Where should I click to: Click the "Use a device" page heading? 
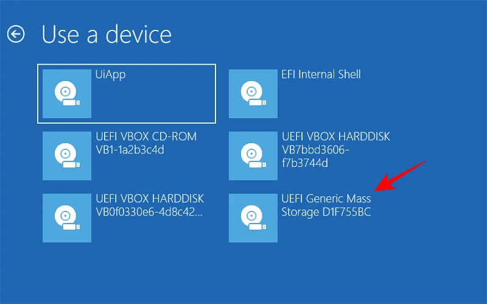(107, 34)
